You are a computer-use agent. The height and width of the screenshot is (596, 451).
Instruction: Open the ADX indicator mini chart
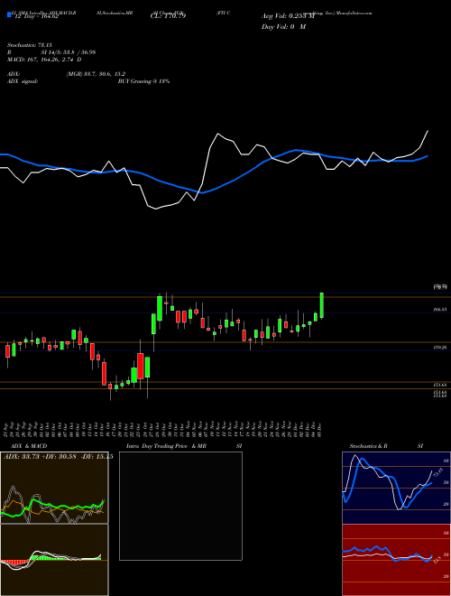point(54,488)
